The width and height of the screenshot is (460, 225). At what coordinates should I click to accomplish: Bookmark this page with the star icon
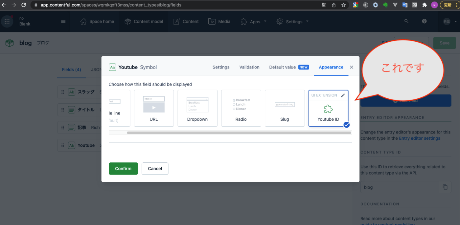point(343,5)
